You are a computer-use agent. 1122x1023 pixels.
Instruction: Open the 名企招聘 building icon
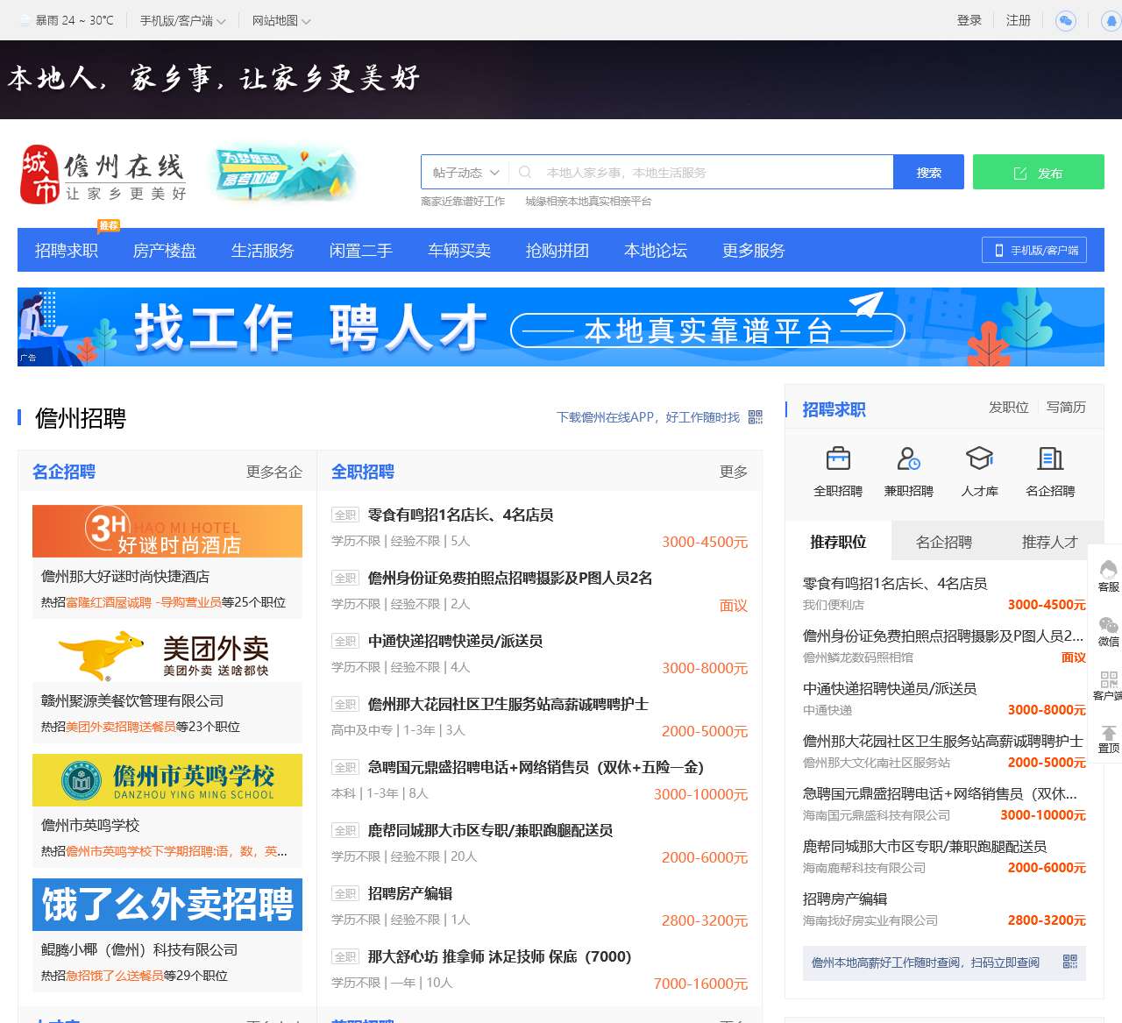pos(1050,458)
